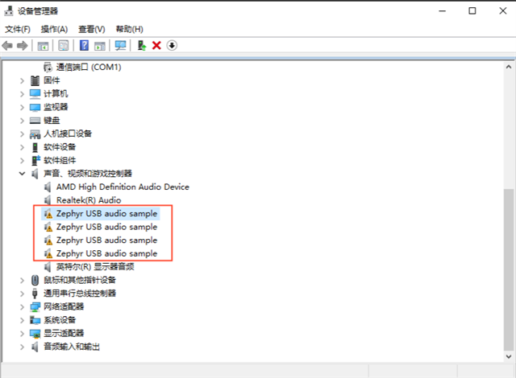
Task: Uninstall device using the red X icon
Action: click(156, 45)
